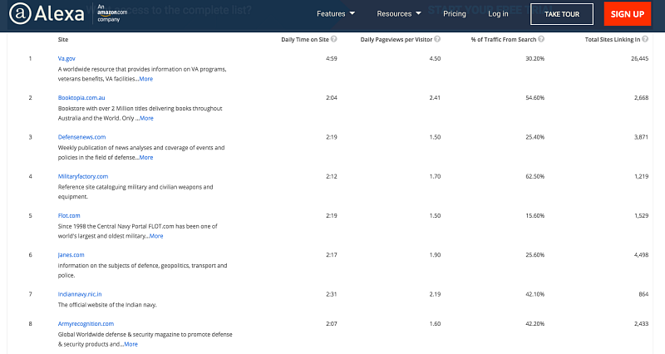The height and width of the screenshot is (354, 665).
Task: Open the Janes.com site link
Action: click(x=71, y=255)
